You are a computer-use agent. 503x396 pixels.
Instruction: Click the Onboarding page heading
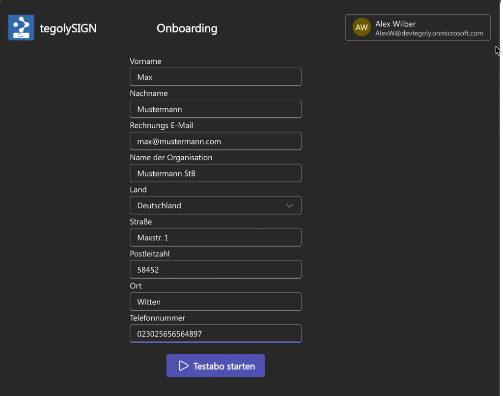click(x=187, y=28)
